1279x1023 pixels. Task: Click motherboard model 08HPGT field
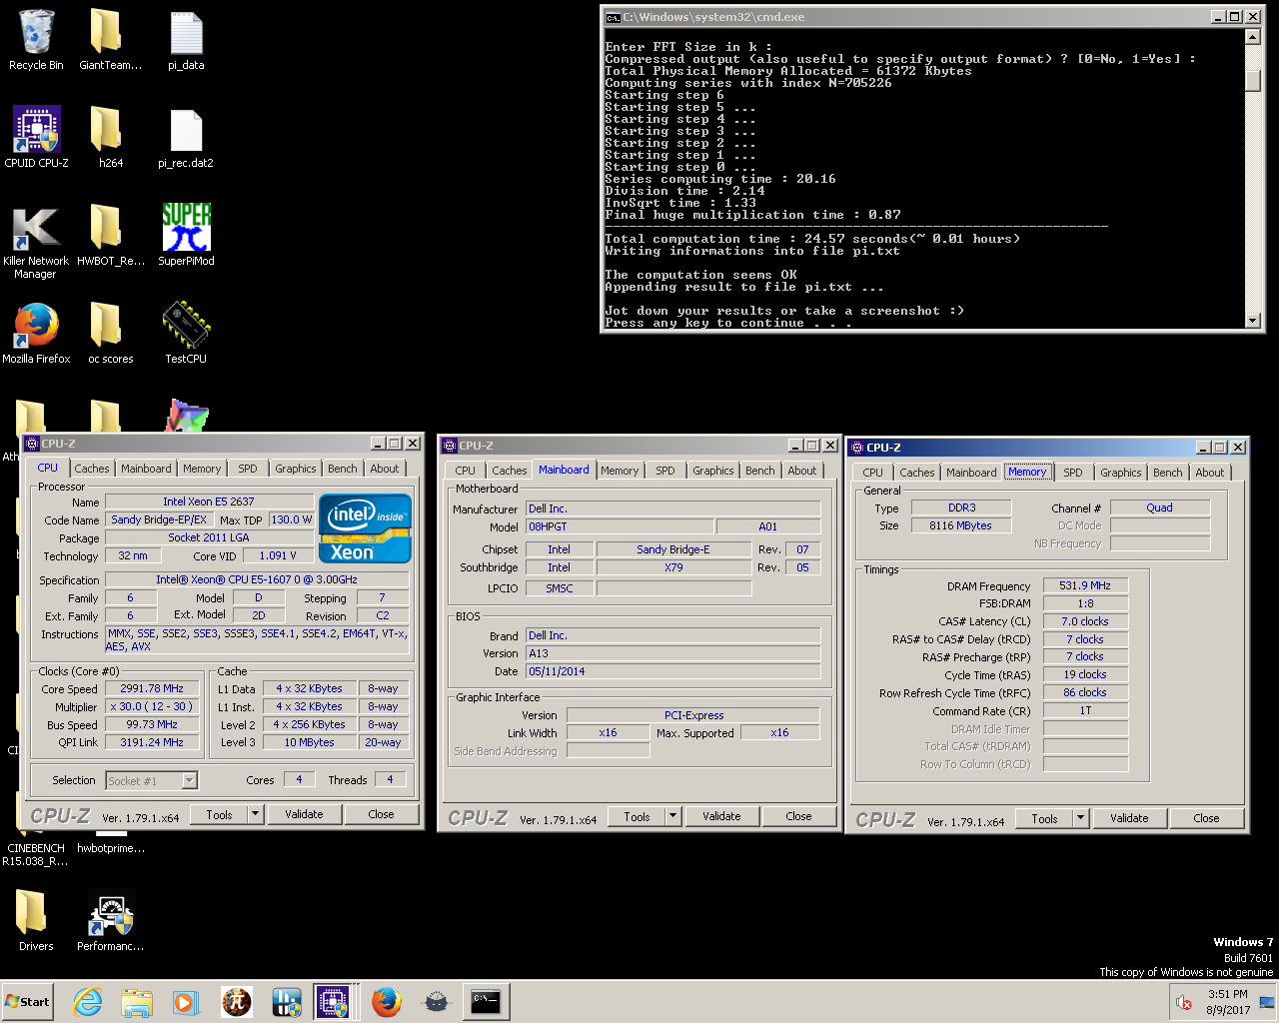pos(620,526)
